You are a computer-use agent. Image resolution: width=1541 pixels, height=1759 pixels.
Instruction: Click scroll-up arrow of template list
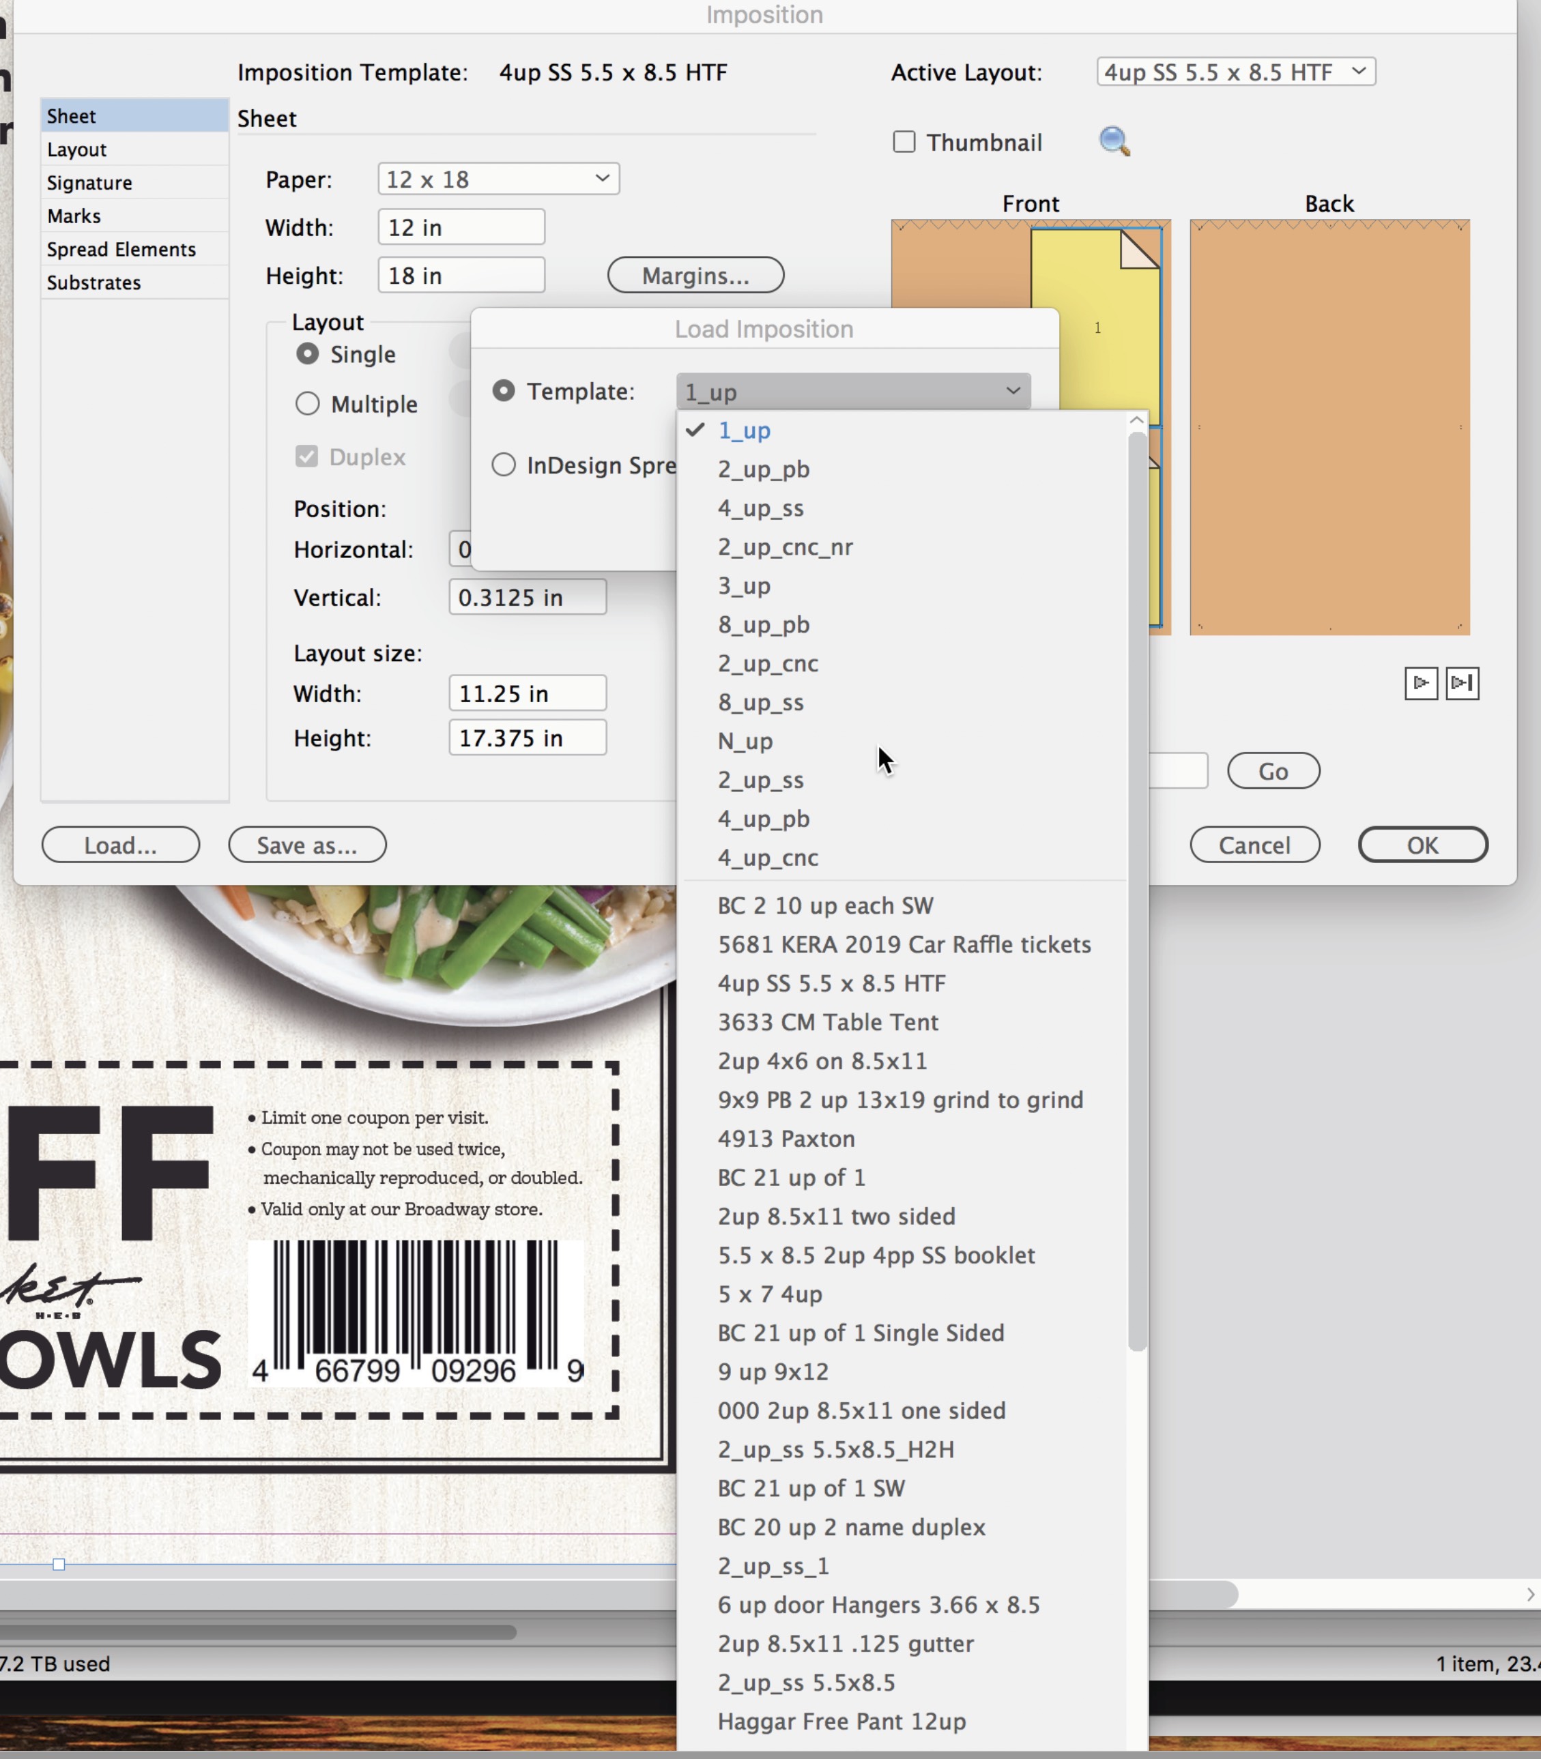(1136, 420)
